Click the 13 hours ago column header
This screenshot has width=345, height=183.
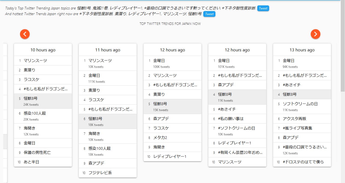click(302, 50)
